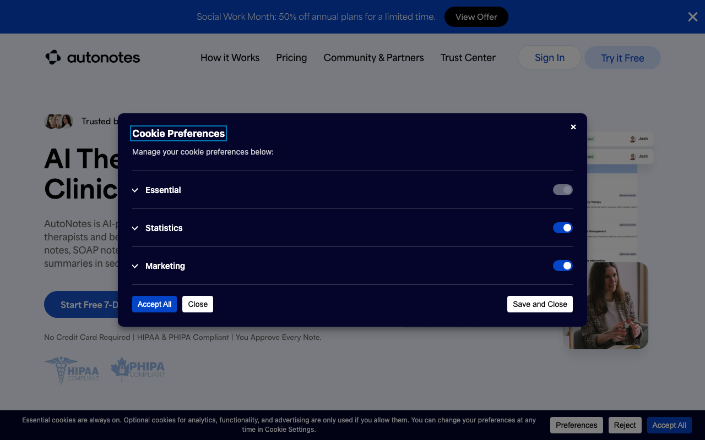Click the HIPAA Compliant badge
Screen dimensions: 705x440
72,370
